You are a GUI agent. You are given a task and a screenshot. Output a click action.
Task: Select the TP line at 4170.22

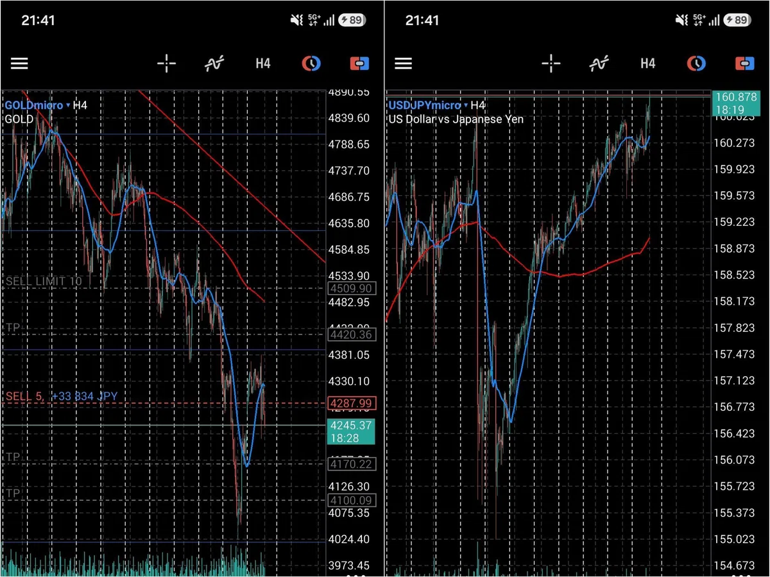(164, 463)
